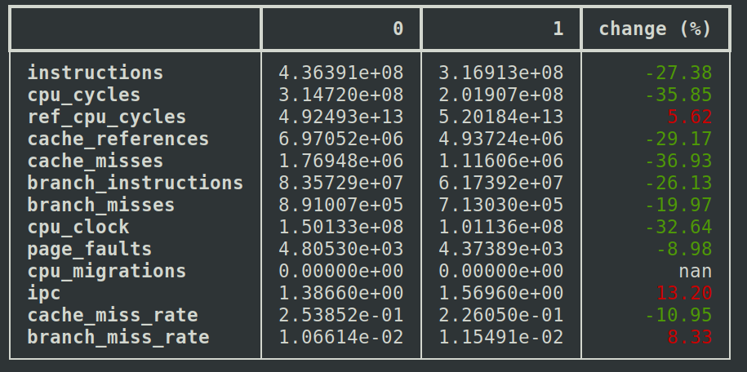Viewport: 747px width, 372px height.
Task: Select the green -36.93 cache_misses change
Action: [x=678, y=161]
